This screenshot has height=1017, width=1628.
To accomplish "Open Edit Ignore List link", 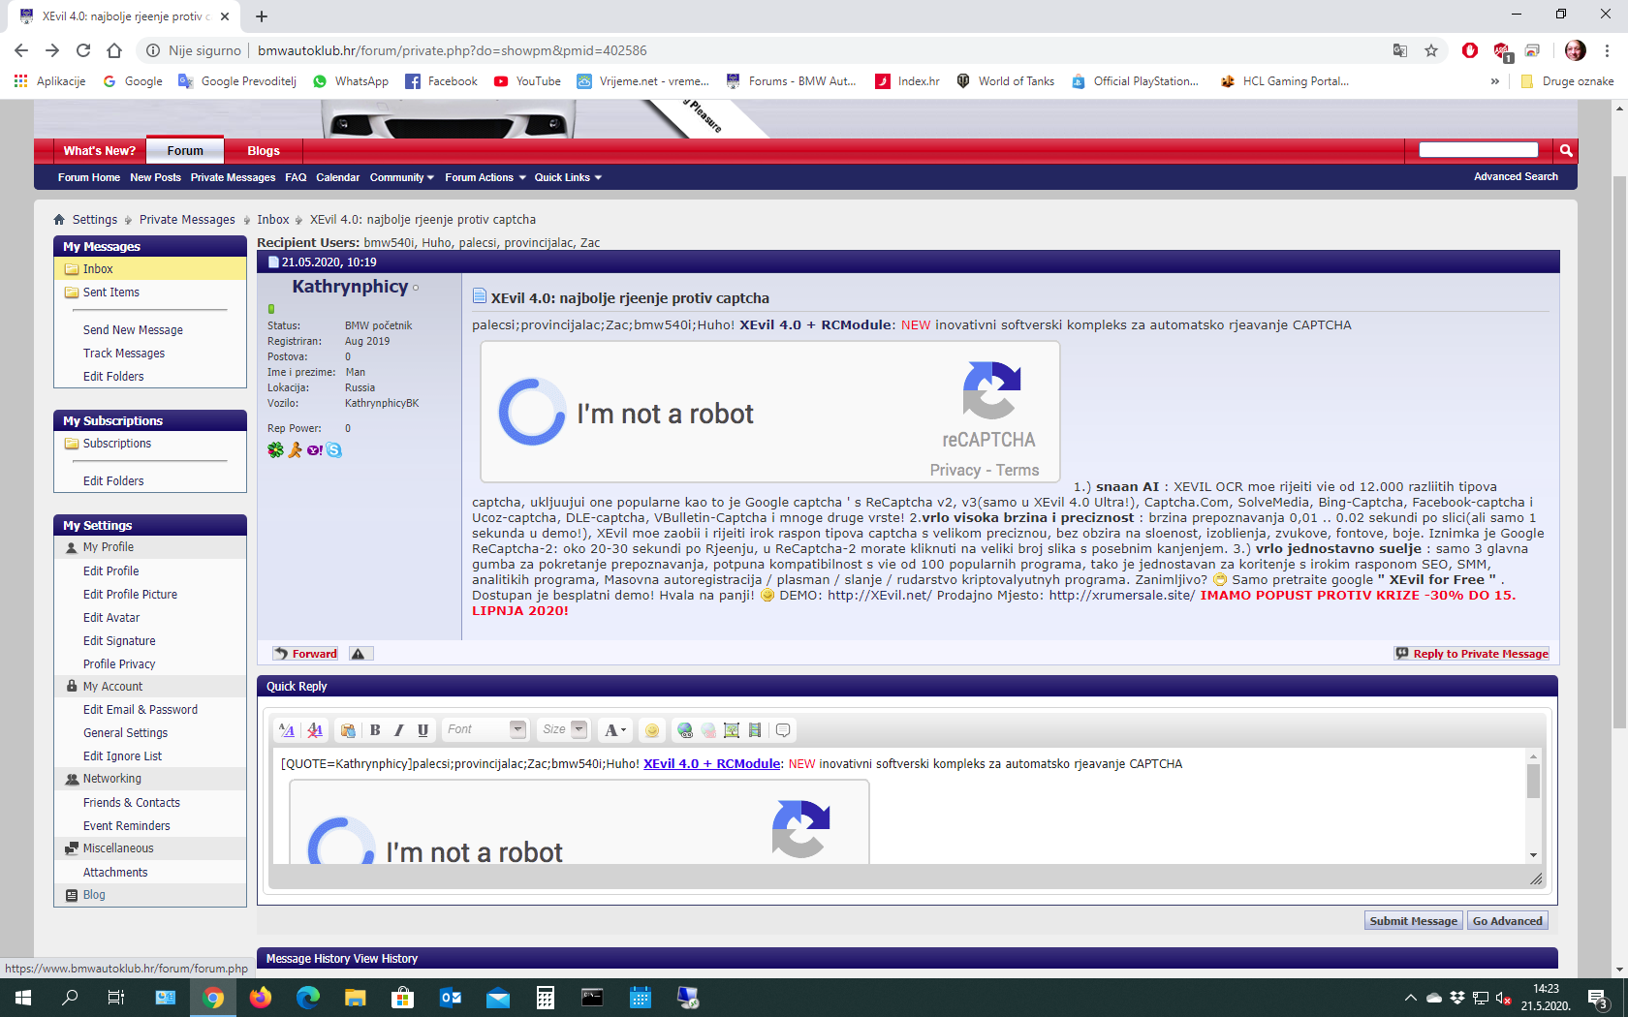I will [x=122, y=756].
